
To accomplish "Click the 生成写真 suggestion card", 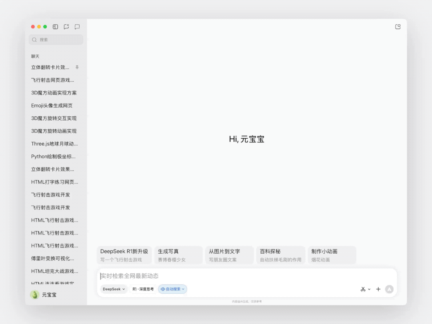I will tap(178, 255).
